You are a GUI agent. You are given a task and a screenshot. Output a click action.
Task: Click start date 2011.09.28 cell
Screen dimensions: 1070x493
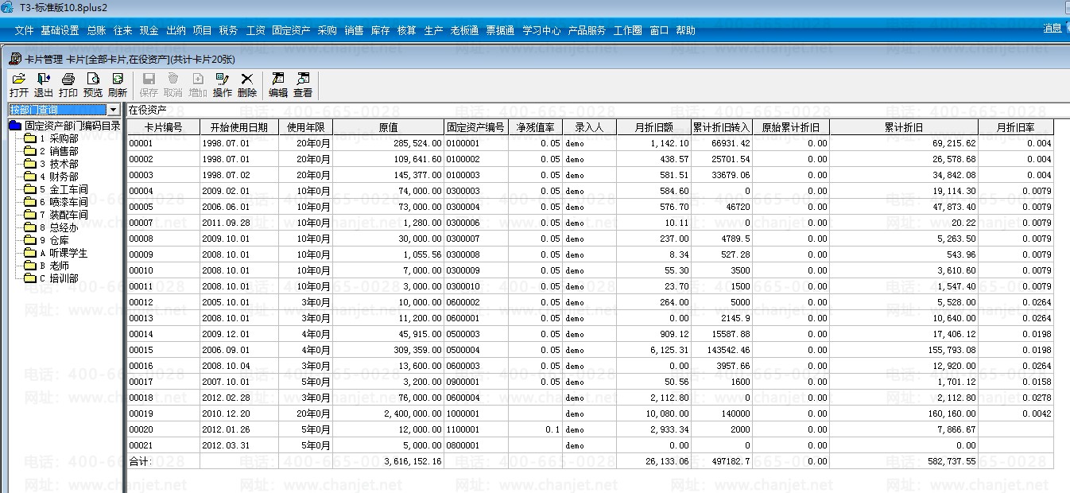click(239, 223)
